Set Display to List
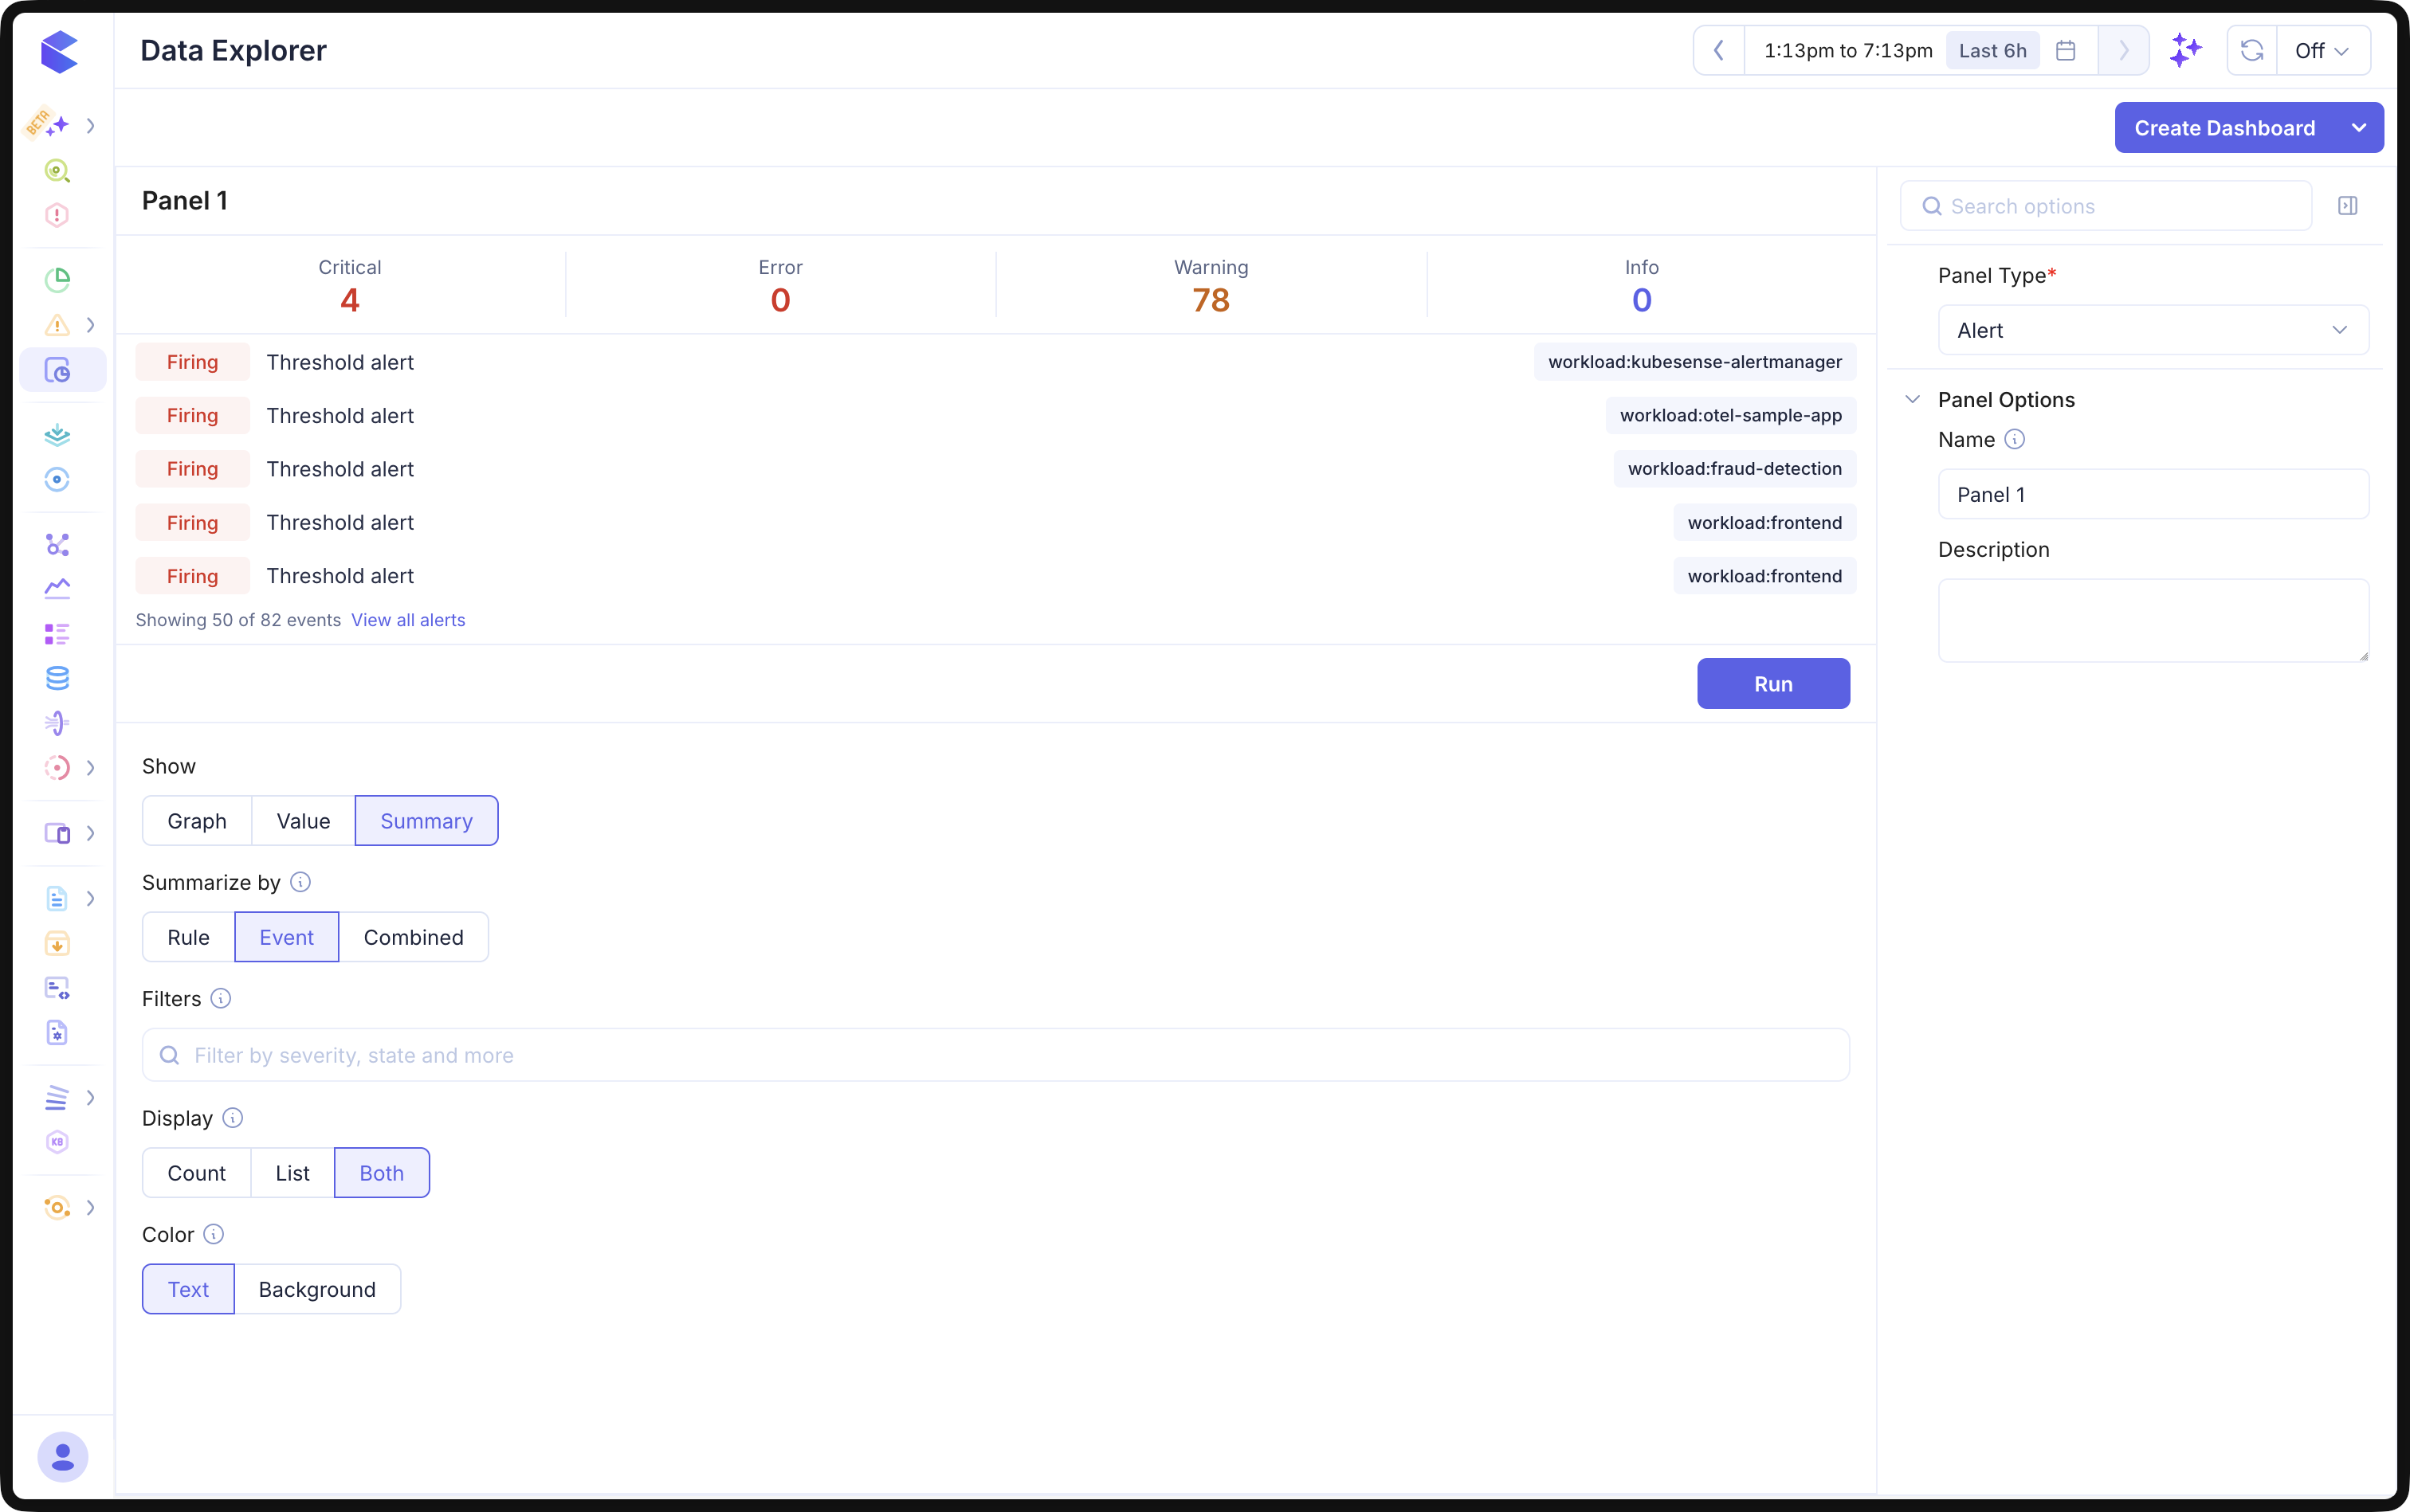This screenshot has width=2410, height=1512. (x=292, y=1173)
